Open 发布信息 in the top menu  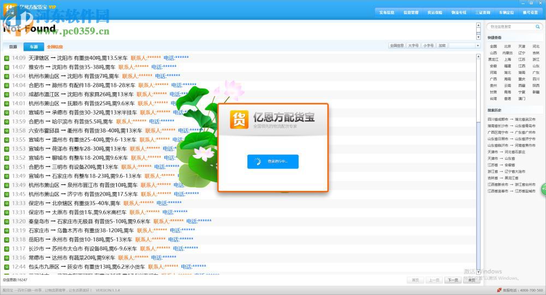click(x=387, y=13)
